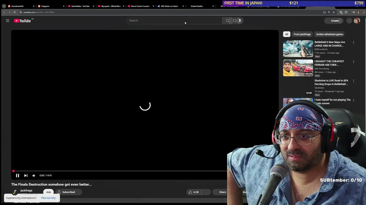Open the browser extensions puzzle icon
Screen dimensions: 366x205
tap(346, 12)
